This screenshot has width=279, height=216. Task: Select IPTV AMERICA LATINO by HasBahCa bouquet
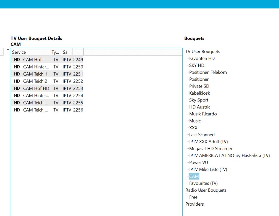[x=229, y=156]
